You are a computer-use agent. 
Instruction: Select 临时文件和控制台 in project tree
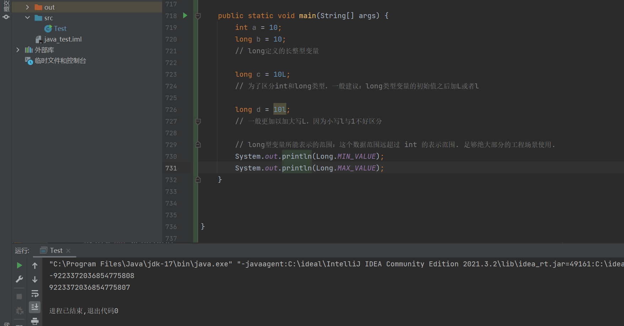(60, 61)
